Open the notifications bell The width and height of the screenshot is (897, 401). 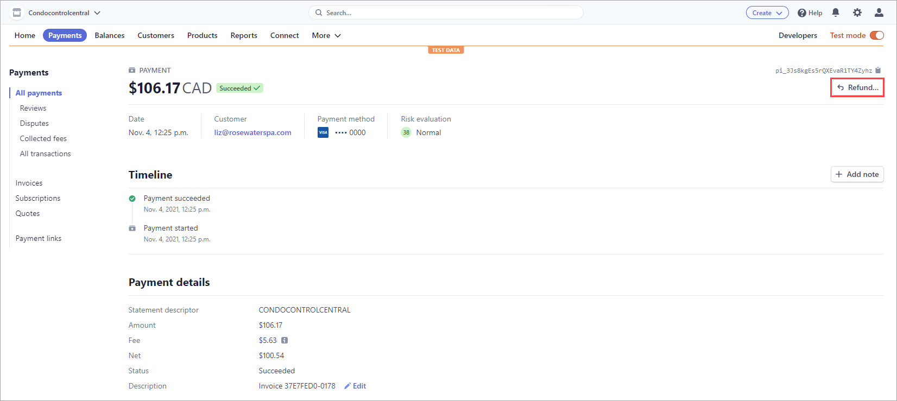[836, 12]
